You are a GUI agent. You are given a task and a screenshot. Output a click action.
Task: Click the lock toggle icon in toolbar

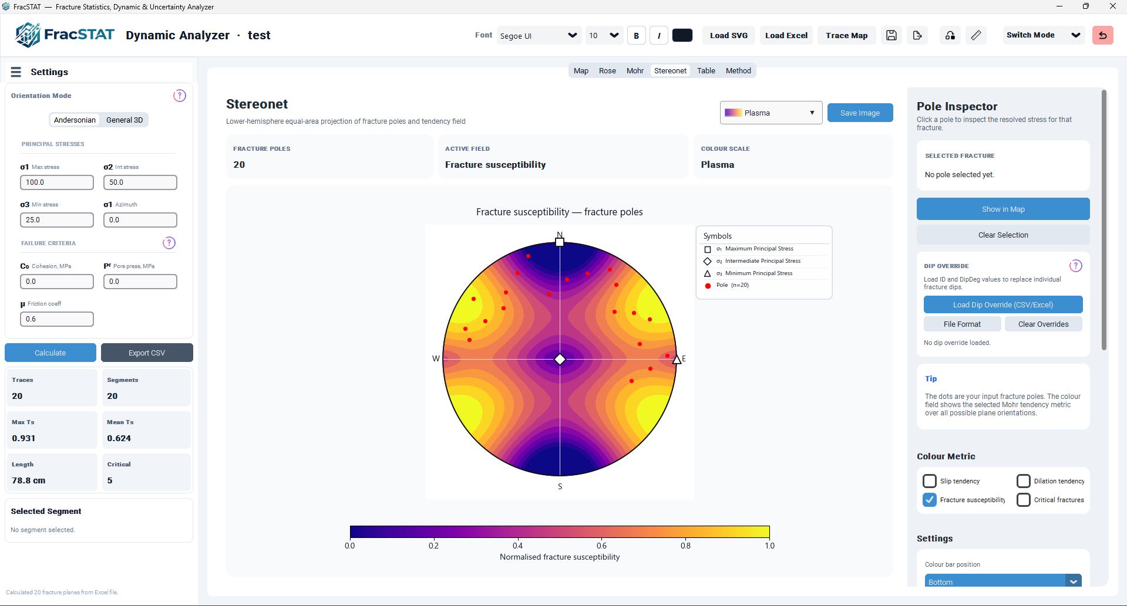950,35
